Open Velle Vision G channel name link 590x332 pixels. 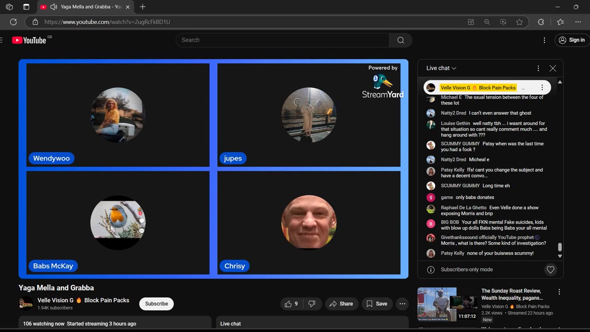[83, 300]
